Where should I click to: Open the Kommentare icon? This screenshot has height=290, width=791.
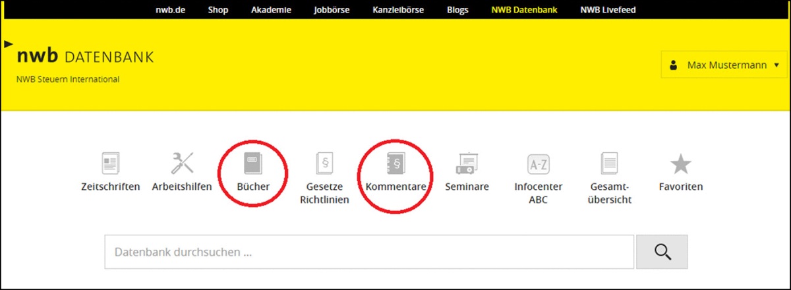(395, 163)
